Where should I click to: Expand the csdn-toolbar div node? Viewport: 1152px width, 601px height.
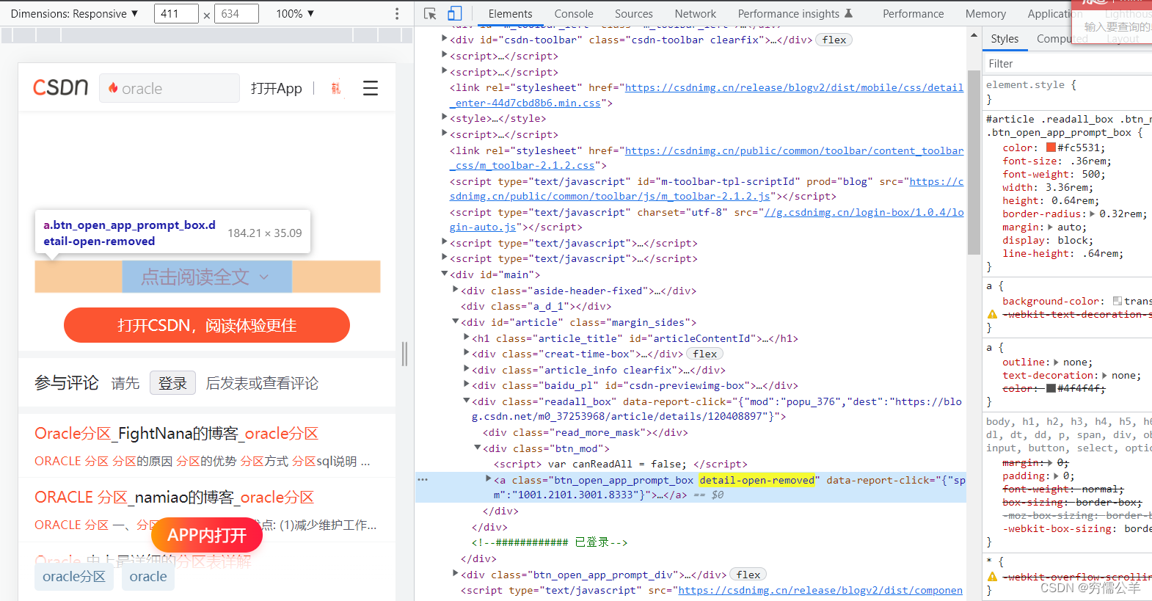444,39
